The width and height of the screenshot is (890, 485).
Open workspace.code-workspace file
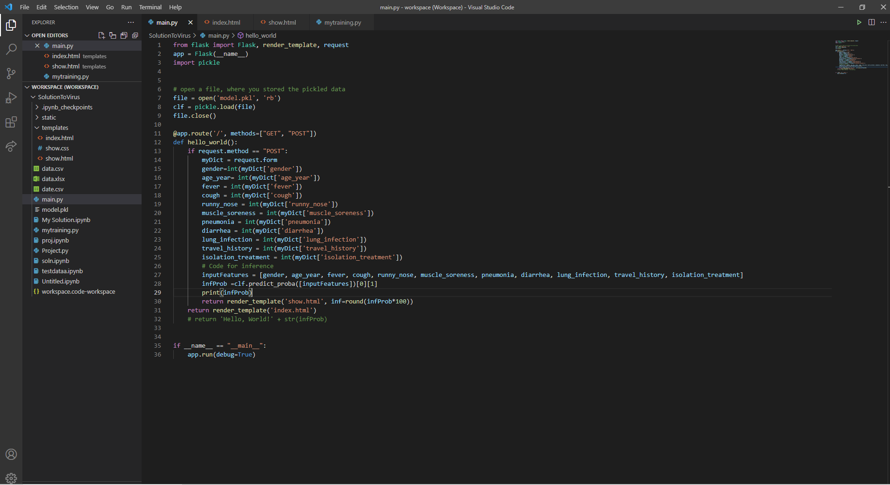(82, 291)
